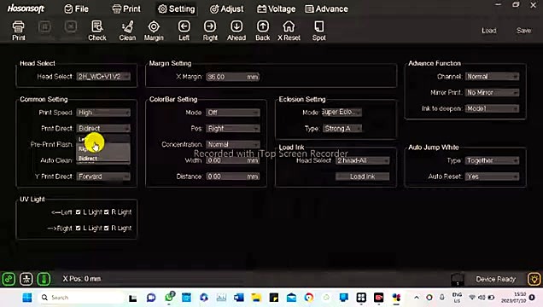Open the Auto Reset dropdown

pos(492,177)
